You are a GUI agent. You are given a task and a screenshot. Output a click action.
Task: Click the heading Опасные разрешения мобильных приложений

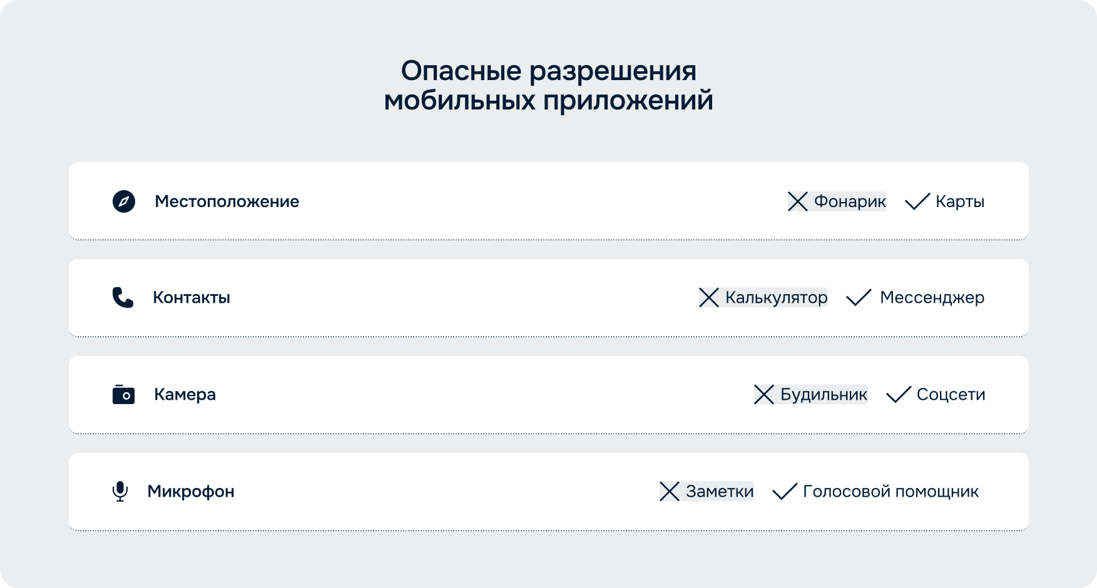pyautogui.click(x=548, y=86)
